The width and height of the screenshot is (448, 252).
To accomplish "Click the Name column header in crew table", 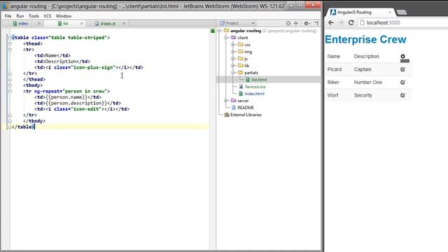I will (x=334, y=56).
